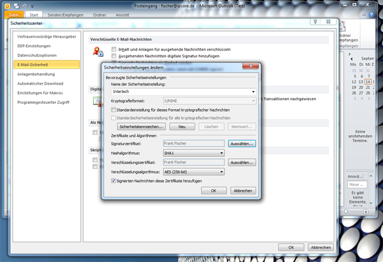The width and height of the screenshot is (383, 262).
Task: Click the Outlook application icon in title bar
Action: [7, 6]
